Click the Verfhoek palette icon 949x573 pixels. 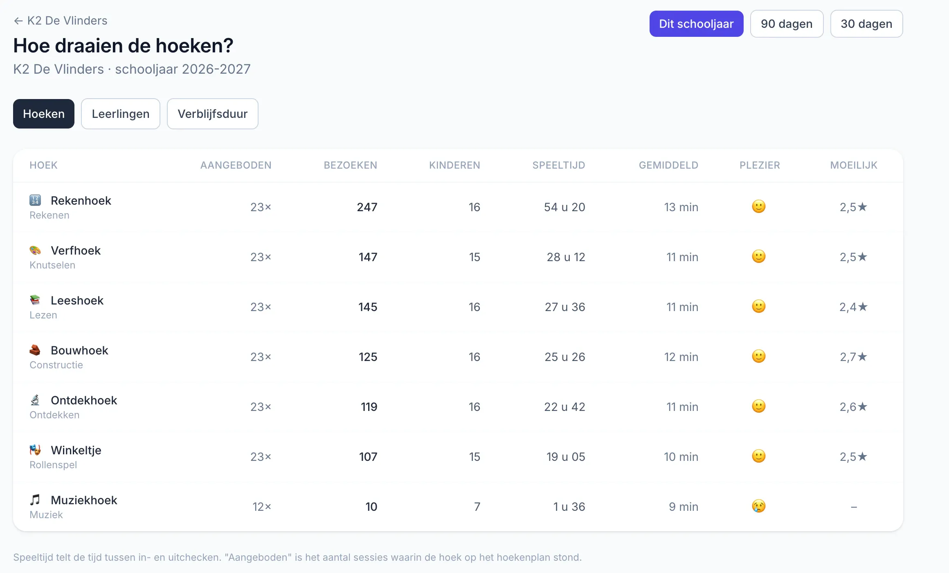pyautogui.click(x=35, y=250)
